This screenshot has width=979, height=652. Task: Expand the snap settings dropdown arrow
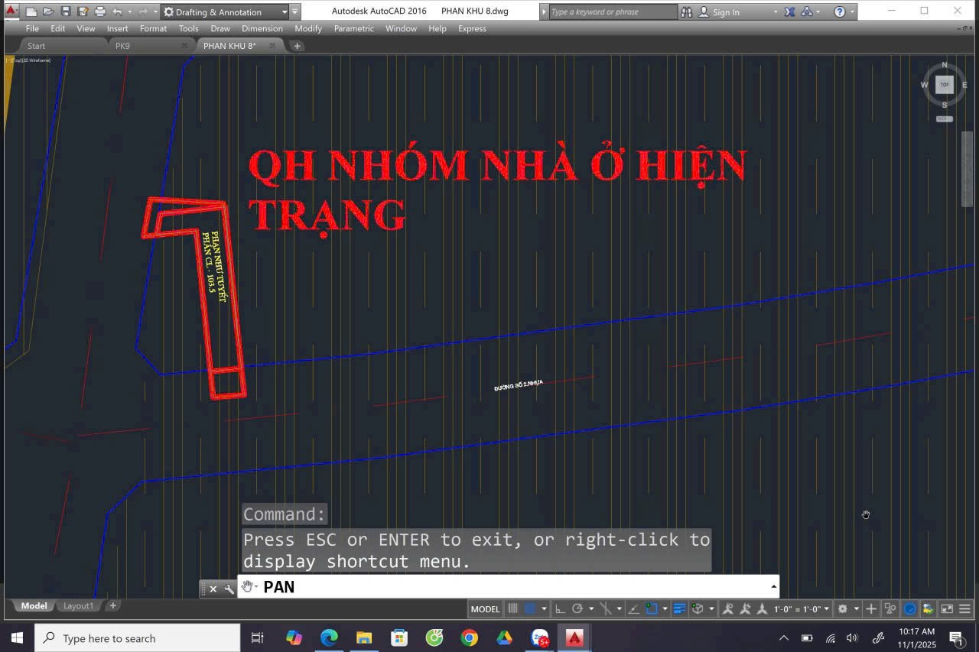[543, 608]
